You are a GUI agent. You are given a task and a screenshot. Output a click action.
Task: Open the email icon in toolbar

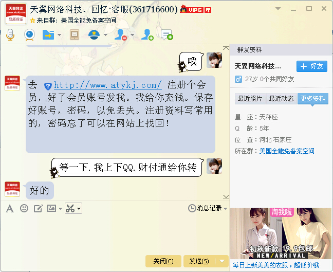tap(75, 34)
